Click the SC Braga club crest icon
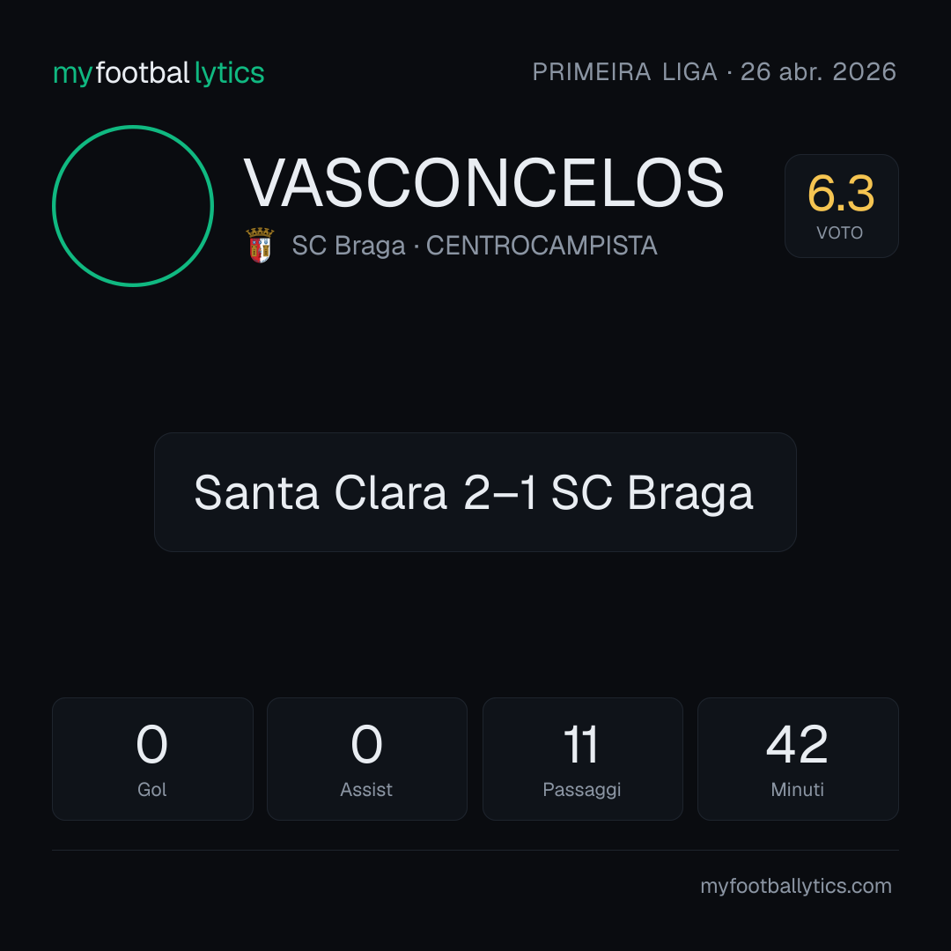This screenshot has width=951, height=951. (x=260, y=245)
